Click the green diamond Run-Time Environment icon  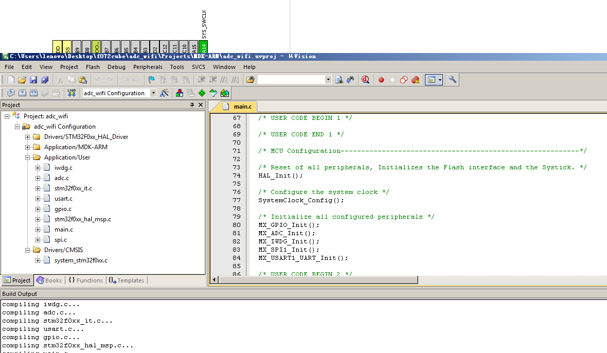point(202,93)
